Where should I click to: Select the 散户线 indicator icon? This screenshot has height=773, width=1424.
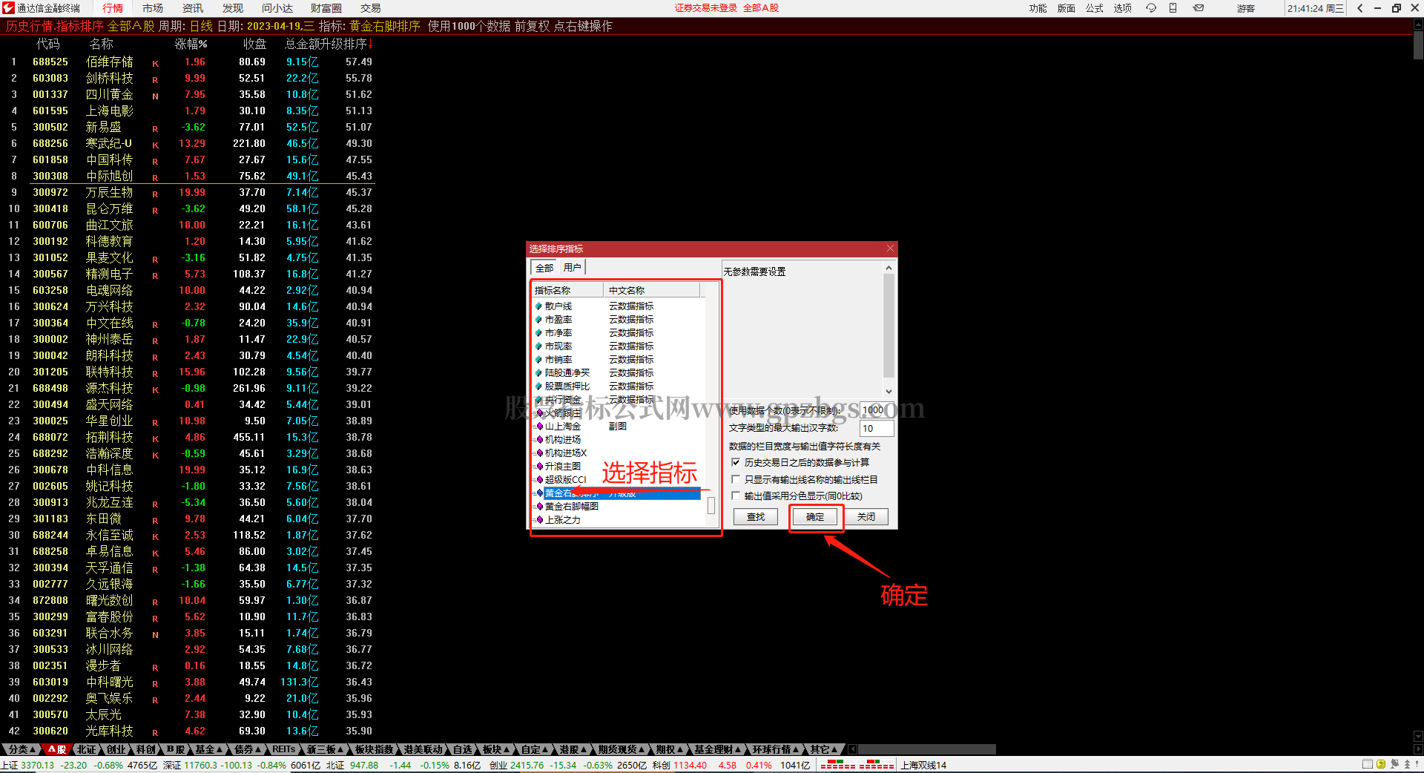tap(539, 306)
